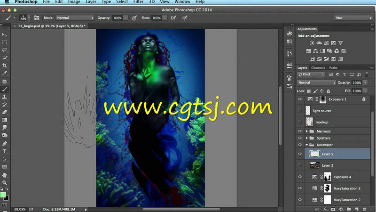Select the Eraser tool
Screen dimensions: 376x212
point(4,112)
